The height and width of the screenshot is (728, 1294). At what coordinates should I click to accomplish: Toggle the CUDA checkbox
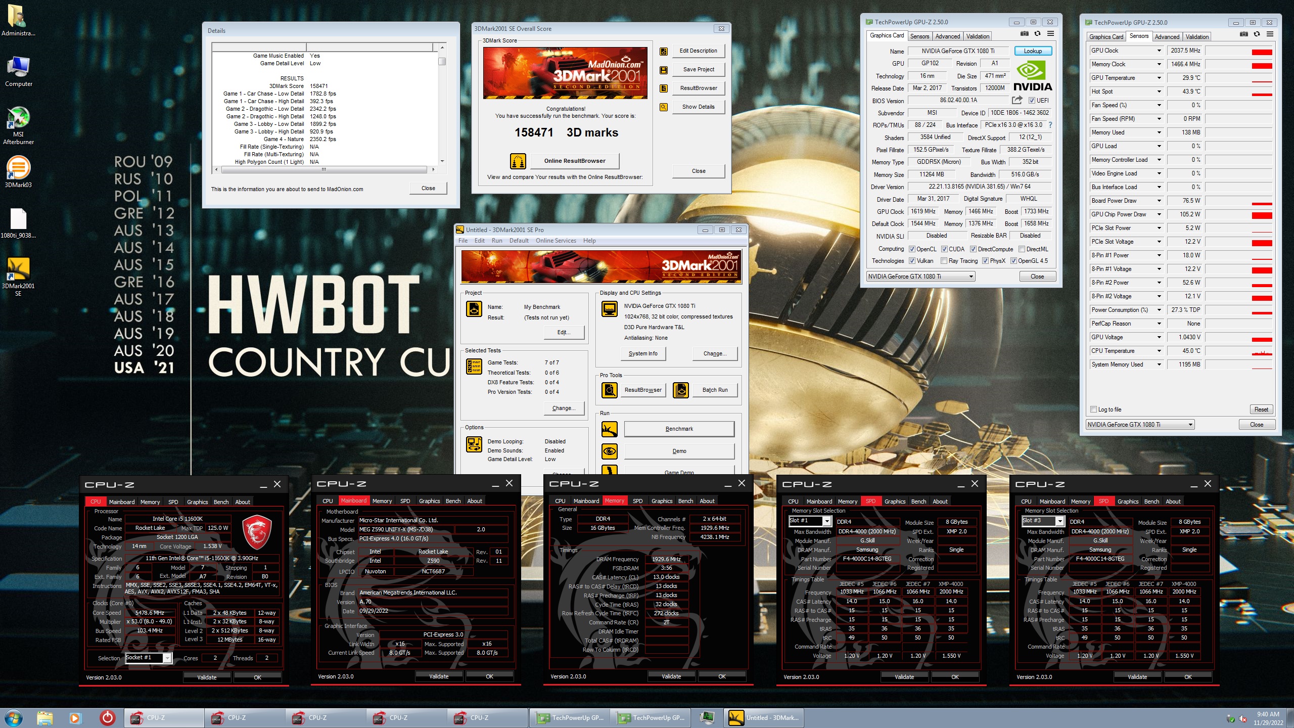pyautogui.click(x=944, y=249)
